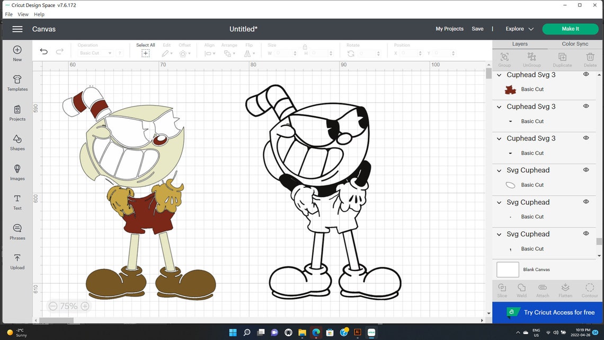Click the Make It button
This screenshot has height=340, width=604.
[x=570, y=29]
